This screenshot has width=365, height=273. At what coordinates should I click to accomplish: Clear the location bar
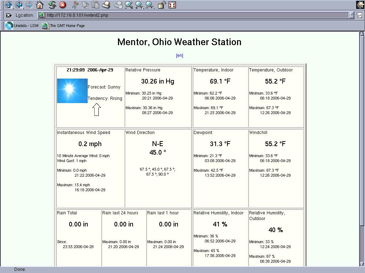point(9,15)
